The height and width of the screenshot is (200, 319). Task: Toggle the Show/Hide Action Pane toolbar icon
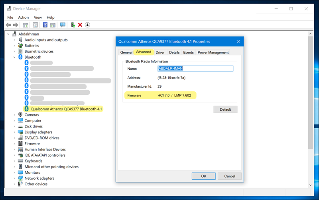click(x=53, y=25)
